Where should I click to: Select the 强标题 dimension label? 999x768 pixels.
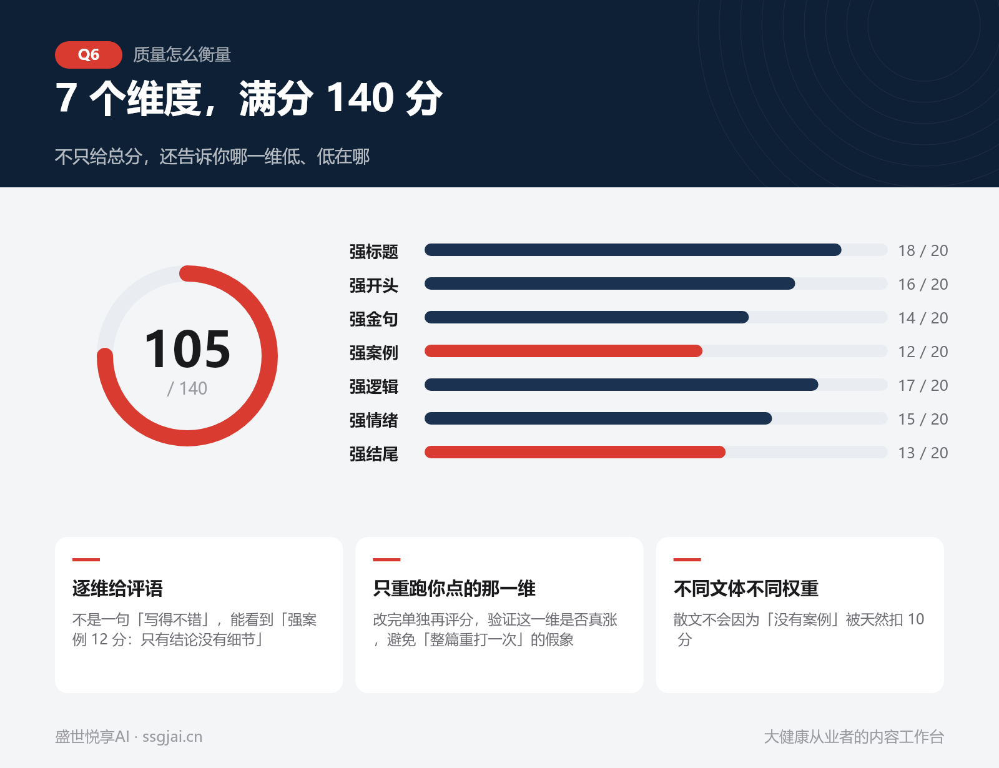click(x=374, y=251)
